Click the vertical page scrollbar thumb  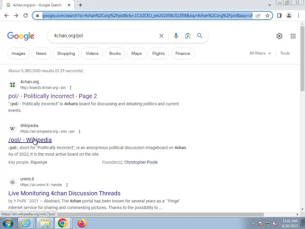pos(302,58)
